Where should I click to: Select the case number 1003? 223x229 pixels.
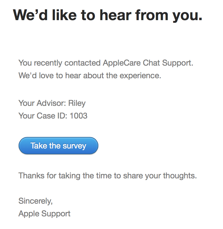click(79, 116)
